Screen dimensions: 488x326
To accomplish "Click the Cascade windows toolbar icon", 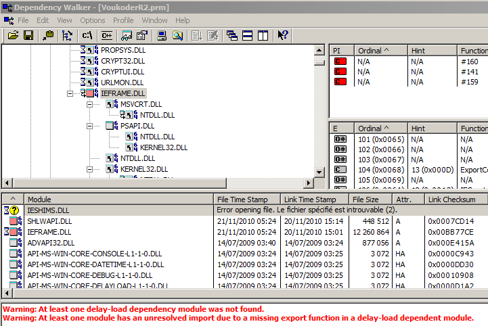I will [232, 35].
